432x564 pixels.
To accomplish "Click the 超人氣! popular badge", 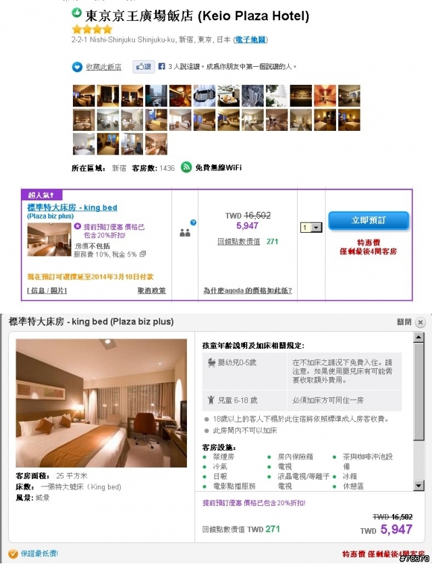I will pos(42,195).
